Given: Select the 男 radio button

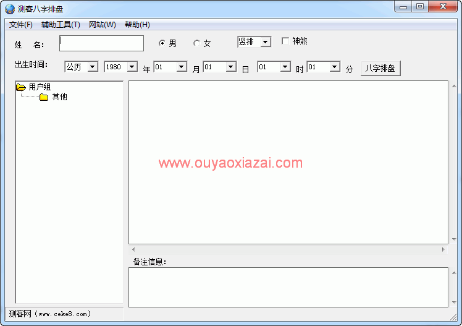Looking at the screenshot, I should (162, 43).
